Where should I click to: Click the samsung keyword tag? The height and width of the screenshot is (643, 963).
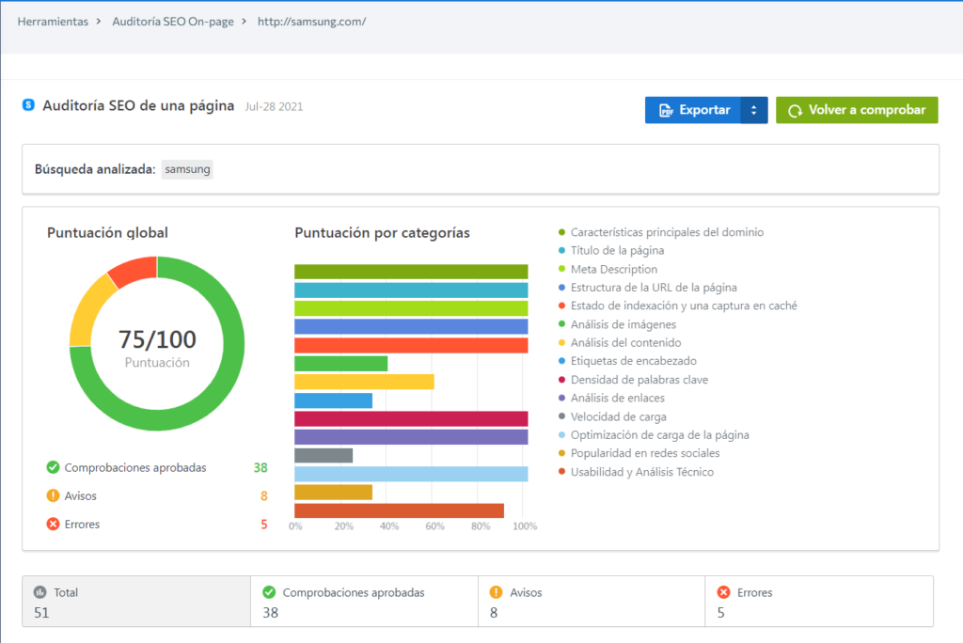click(187, 169)
